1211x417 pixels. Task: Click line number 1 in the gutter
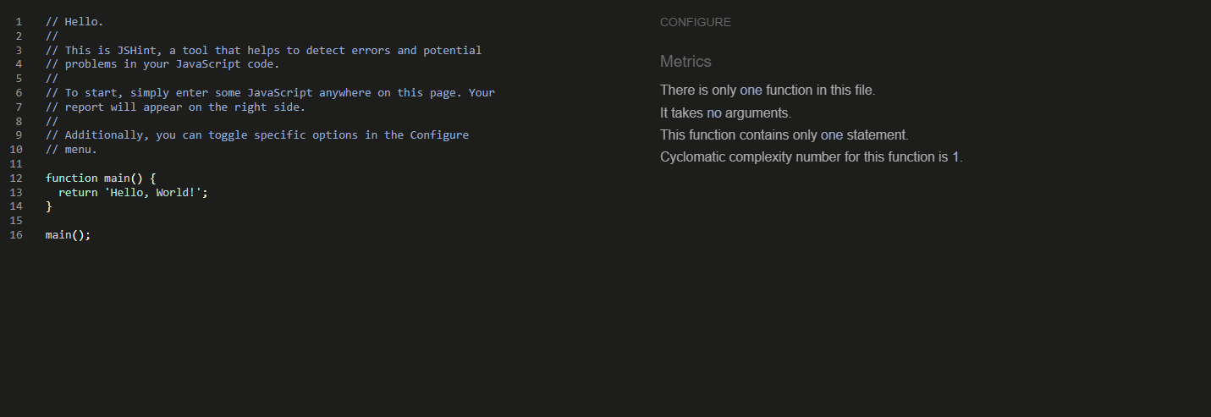click(x=19, y=21)
